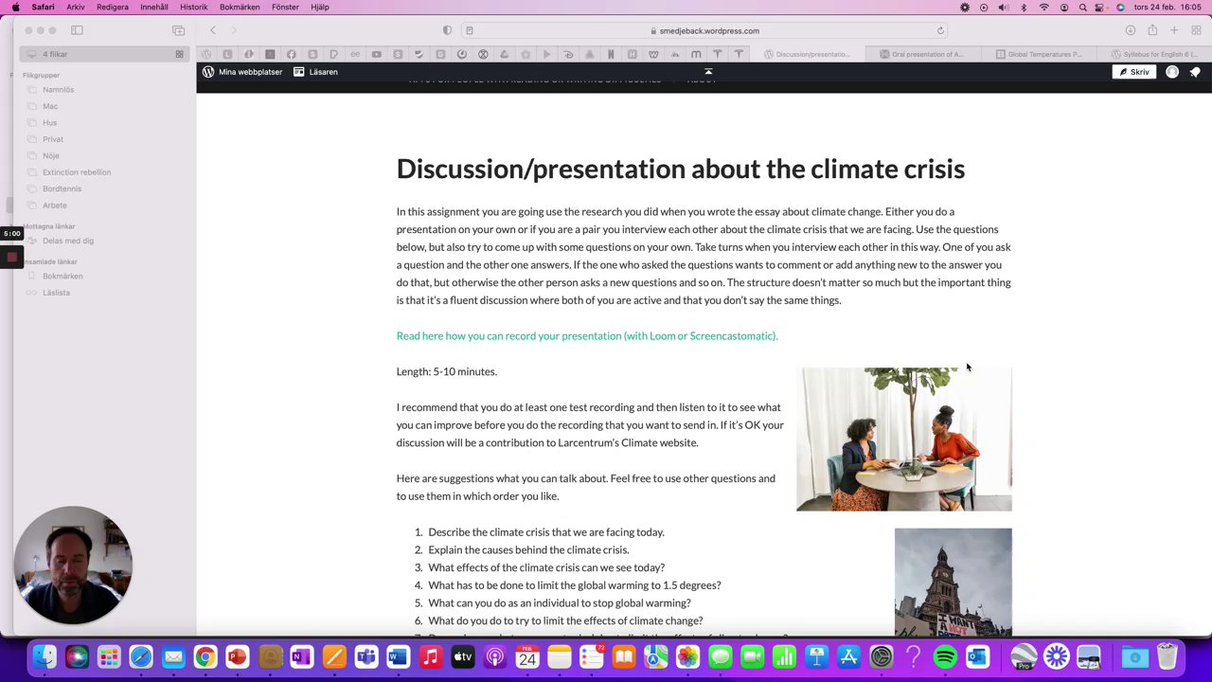Open Spotify from the Dock
Viewport: 1212px width, 682px height.
(x=945, y=656)
